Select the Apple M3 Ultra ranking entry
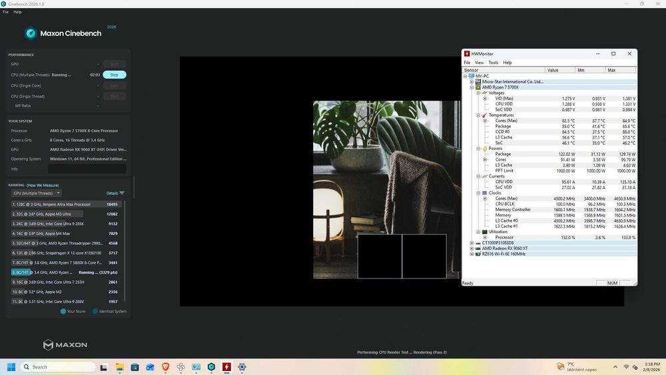The width and height of the screenshot is (666, 375). coord(66,214)
